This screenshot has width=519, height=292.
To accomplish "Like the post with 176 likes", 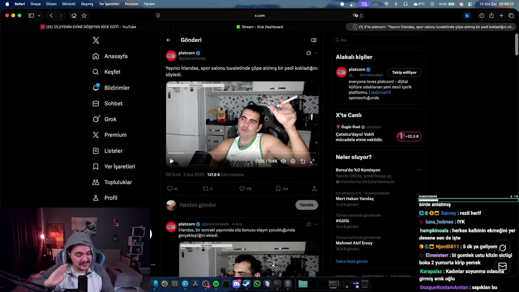I will coord(245,189).
